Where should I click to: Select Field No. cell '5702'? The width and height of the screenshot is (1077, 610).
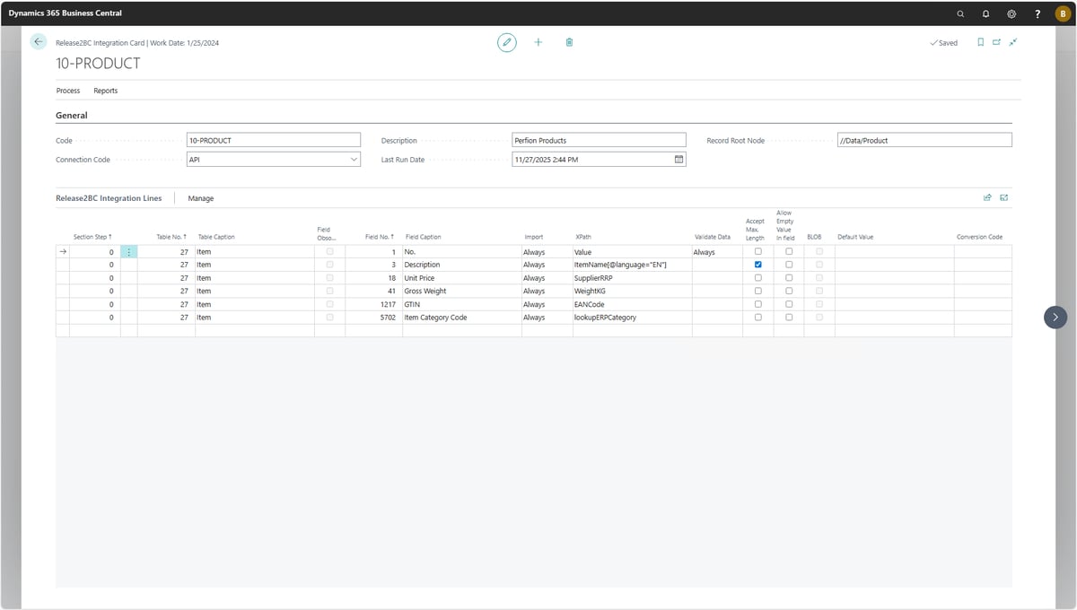pyautogui.click(x=373, y=317)
